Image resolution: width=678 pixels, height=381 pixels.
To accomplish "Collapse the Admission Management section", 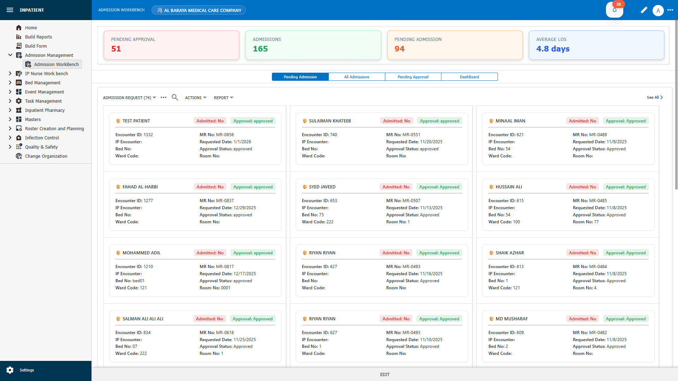I will coord(10,55).
